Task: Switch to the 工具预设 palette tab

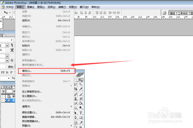Action: click(x=183, y=13)
